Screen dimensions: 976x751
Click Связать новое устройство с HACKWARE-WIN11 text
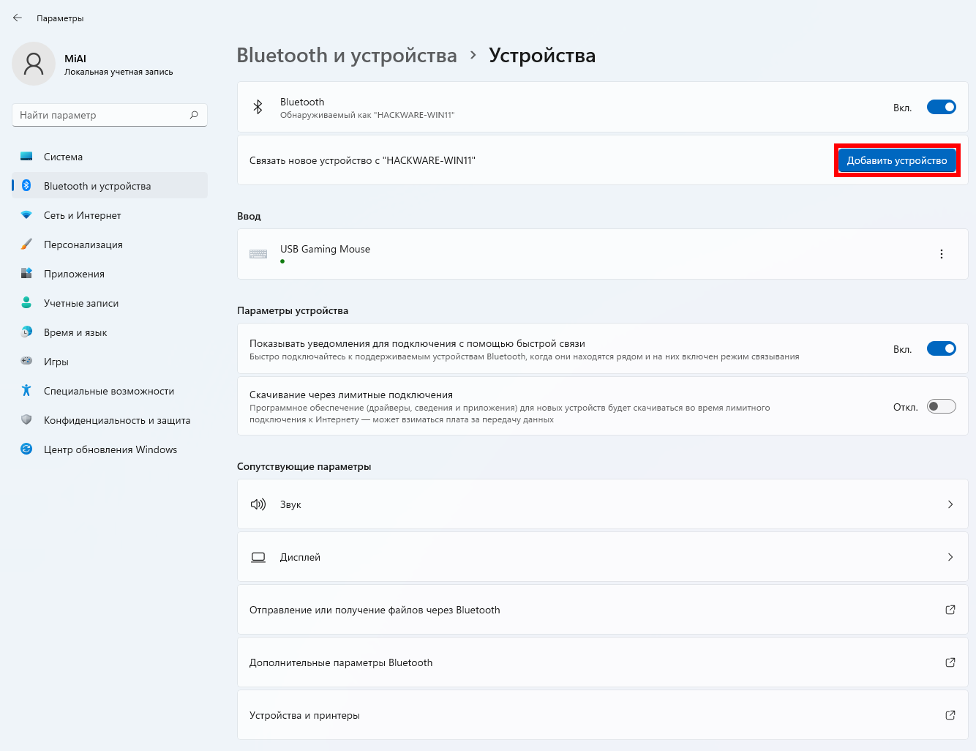362,160
